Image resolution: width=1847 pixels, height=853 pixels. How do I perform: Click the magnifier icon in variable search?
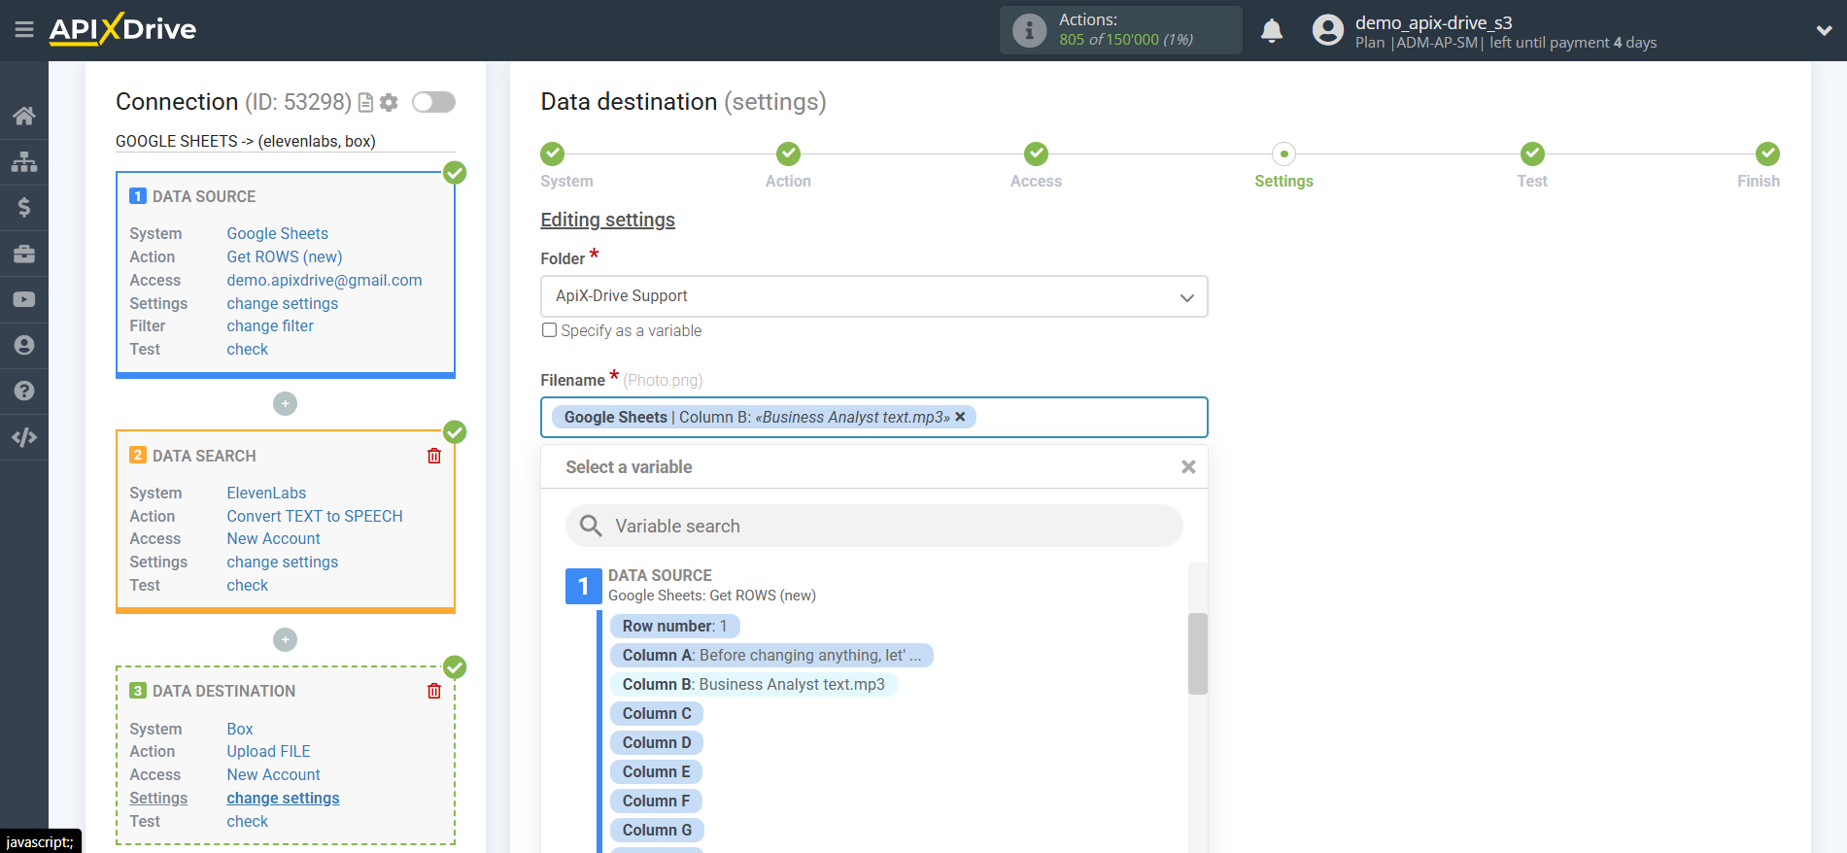pos(591,526)
